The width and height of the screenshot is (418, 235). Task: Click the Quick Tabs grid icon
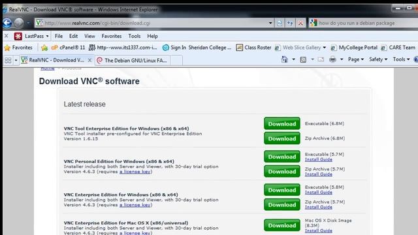[x=8, y=60]
